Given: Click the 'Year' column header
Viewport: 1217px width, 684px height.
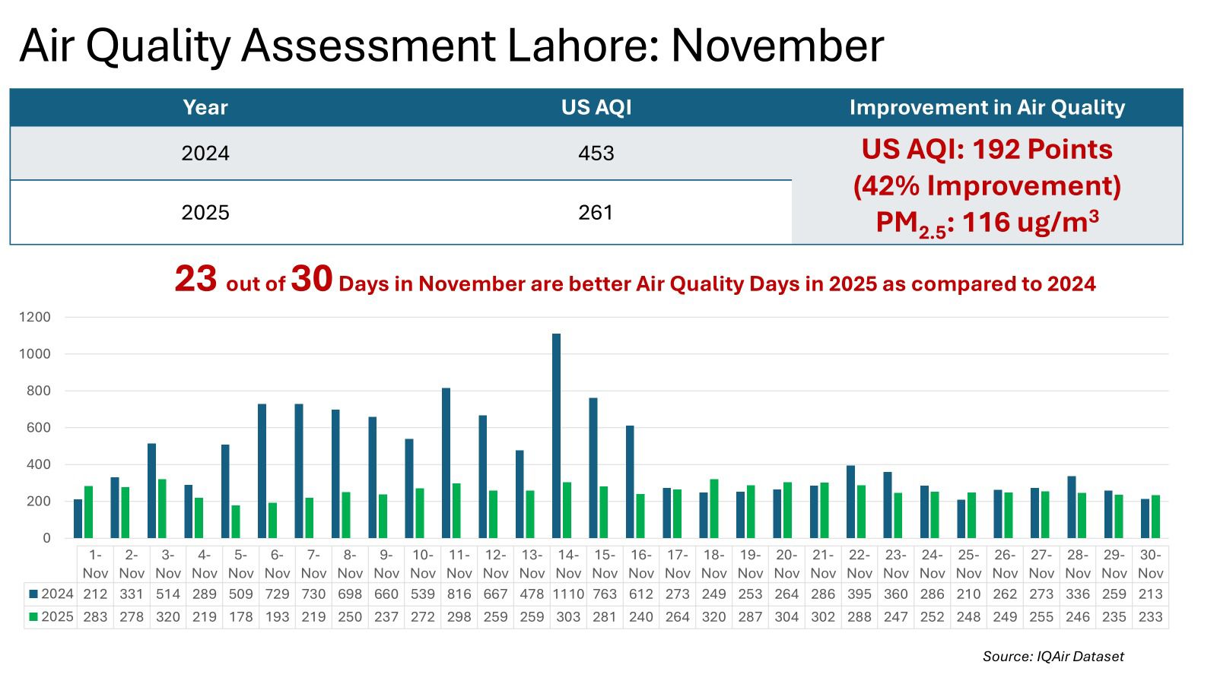Looking at the screenshot, I should (205, 108).
